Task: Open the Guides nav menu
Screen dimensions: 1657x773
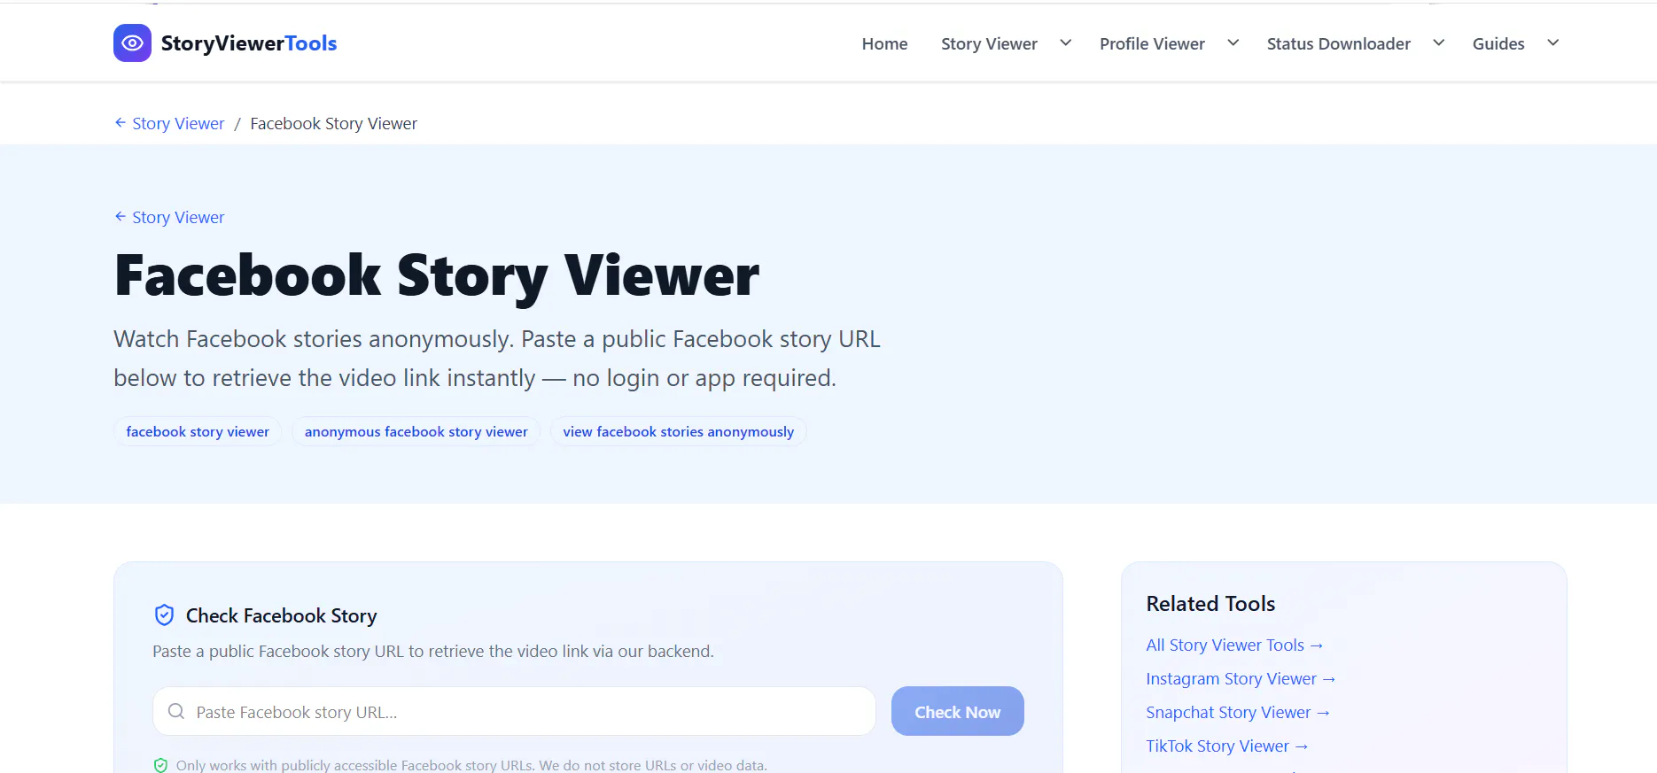Action: click(x=1498, y=43)
